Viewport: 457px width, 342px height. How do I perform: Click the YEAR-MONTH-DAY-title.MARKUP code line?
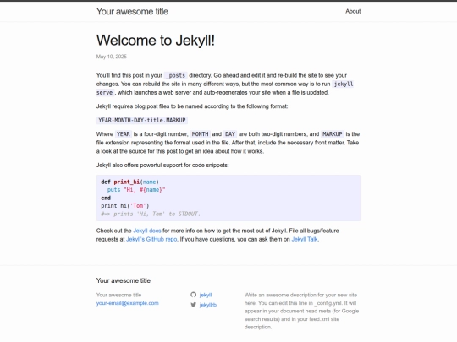(x=142, y=121)
